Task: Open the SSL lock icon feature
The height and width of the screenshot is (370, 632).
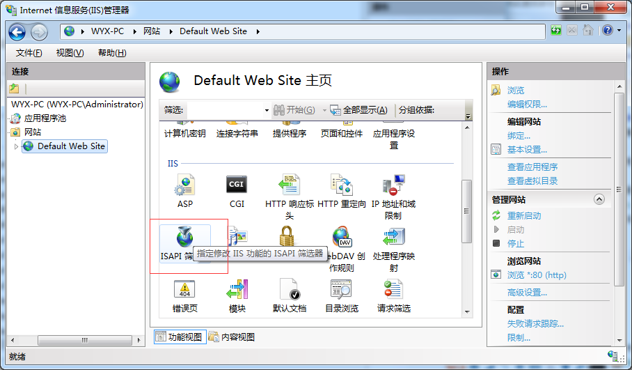Action: click(287, 236)
